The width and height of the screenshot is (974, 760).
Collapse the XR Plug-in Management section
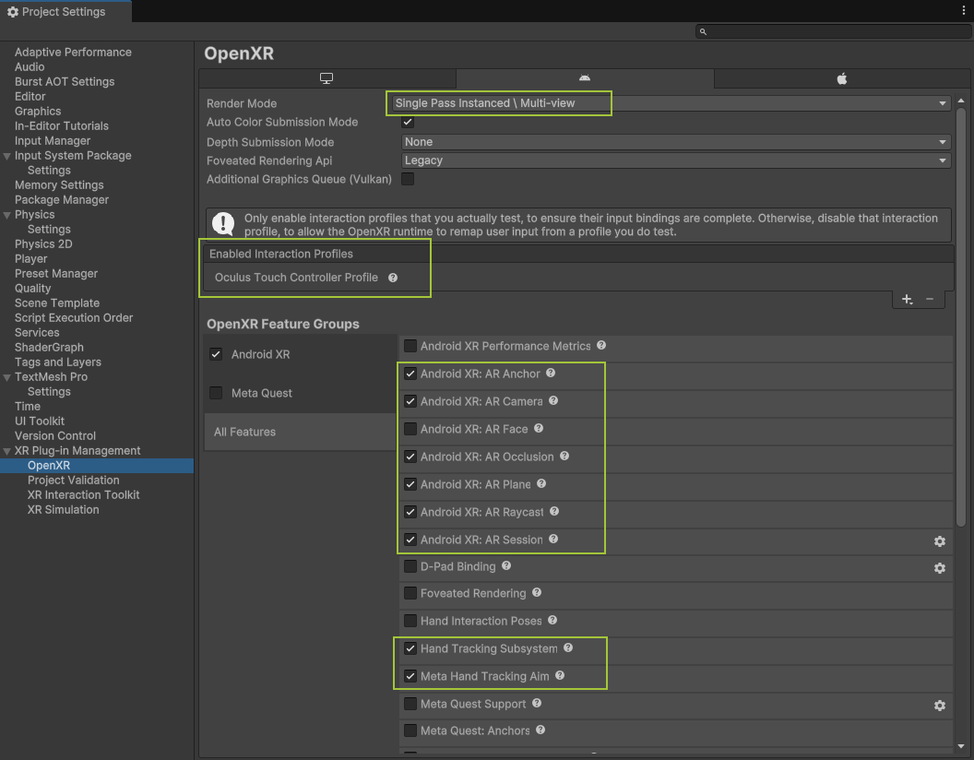pos(6,450)
